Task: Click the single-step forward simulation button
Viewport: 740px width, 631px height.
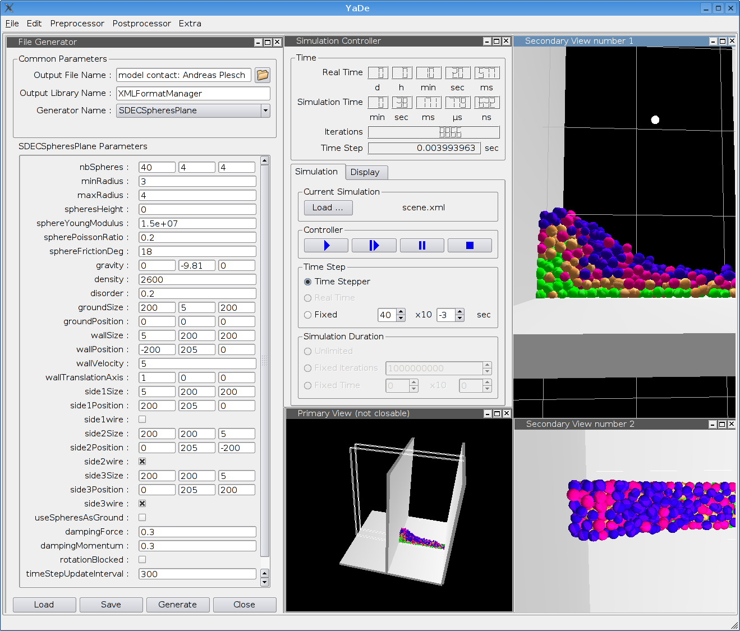Action: [x=374, y=246]
